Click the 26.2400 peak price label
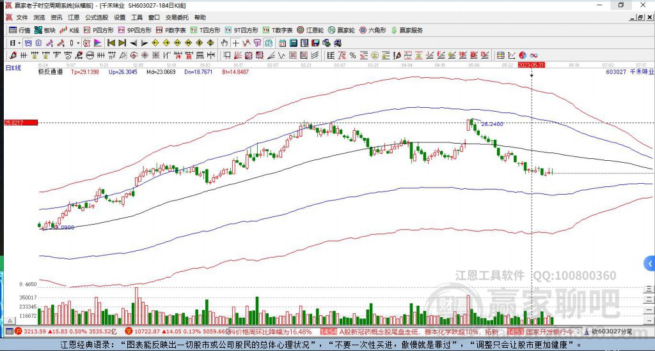The height and width of the screenshot is (351, 655). point(492,124)
